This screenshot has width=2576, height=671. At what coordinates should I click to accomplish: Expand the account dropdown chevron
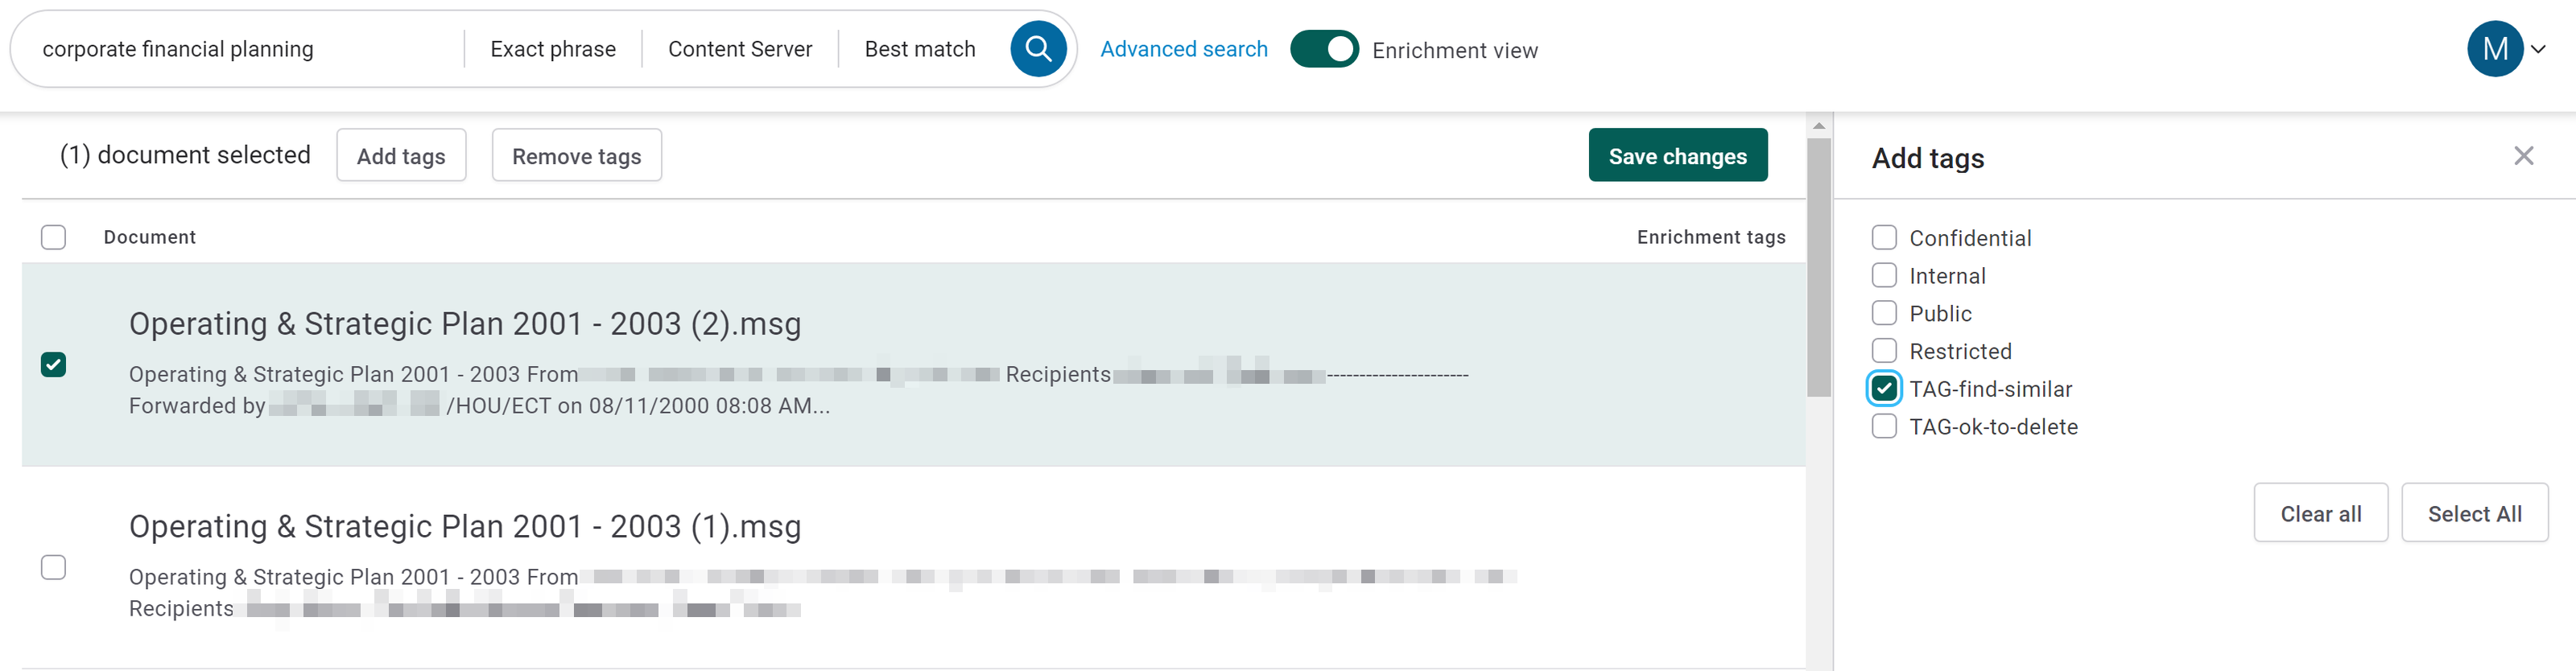tap(2539, 49)
